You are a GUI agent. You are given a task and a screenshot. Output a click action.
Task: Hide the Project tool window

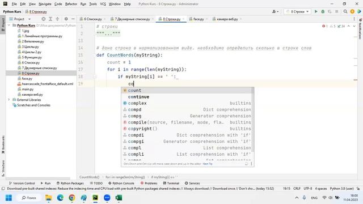click(x=73, y=19)
